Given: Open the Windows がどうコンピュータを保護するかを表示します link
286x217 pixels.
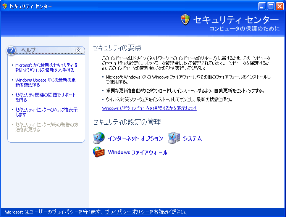Looking at the screenshot, I should point(149,108).
